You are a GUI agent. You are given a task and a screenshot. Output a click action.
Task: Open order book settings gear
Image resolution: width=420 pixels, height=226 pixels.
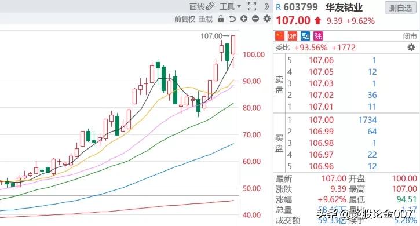pyautogui.click(x=411, y=48)
